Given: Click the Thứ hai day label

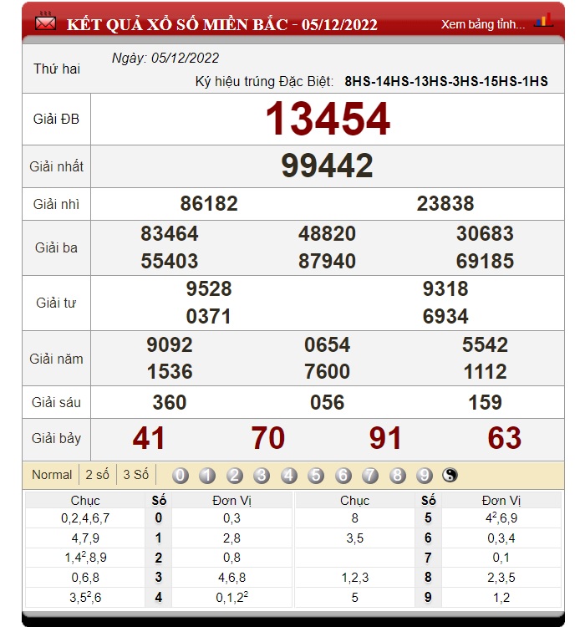Looking at the screenshot, I should tap(57, 69).
